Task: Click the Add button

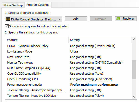Action: (76, 19)
